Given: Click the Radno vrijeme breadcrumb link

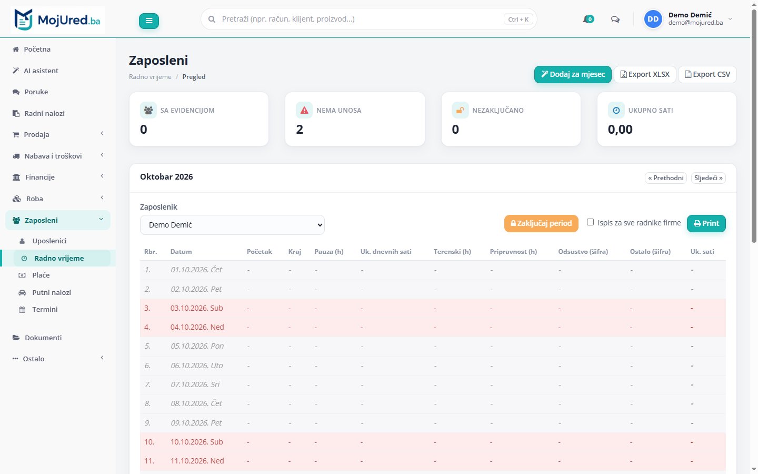Looking at the screenshot, I should pyautogui.click(x=150, y=77).
